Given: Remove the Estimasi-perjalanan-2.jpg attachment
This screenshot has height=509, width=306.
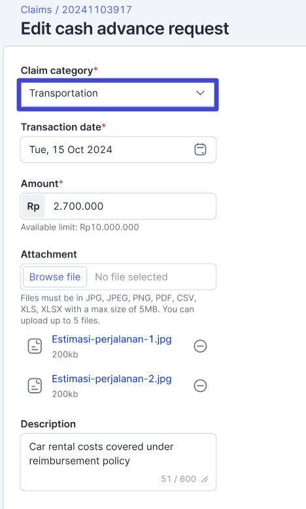Looking at the screenshot, I should pyautogui.click(x=200, y=386).
